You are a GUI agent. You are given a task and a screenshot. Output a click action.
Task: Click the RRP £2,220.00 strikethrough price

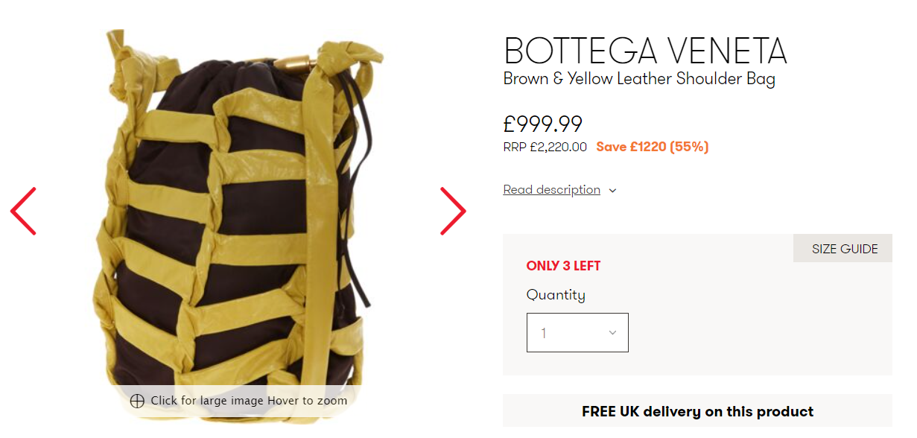click(545, 147)
